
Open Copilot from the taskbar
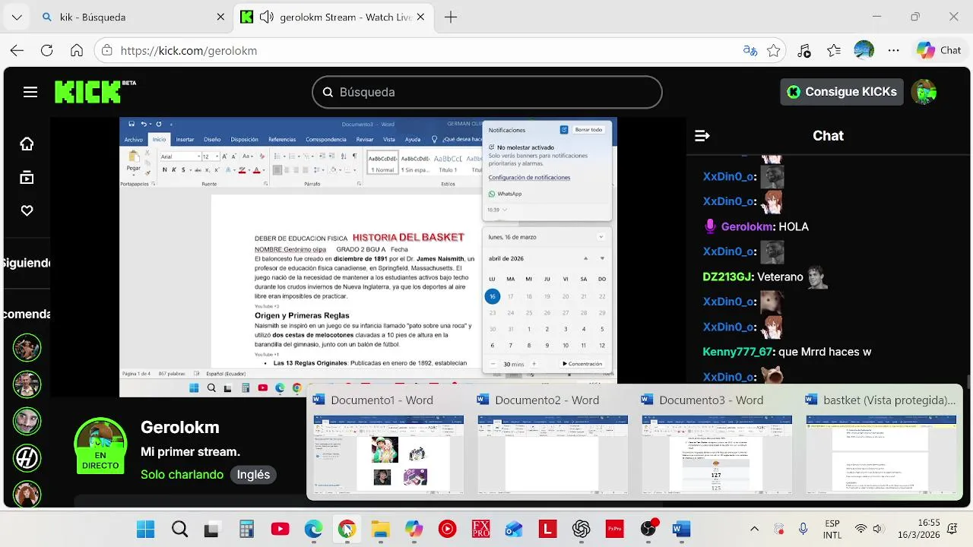point(414,529)
